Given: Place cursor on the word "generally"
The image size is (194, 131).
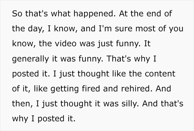Looking at the screenshot, I should [30, 59].
